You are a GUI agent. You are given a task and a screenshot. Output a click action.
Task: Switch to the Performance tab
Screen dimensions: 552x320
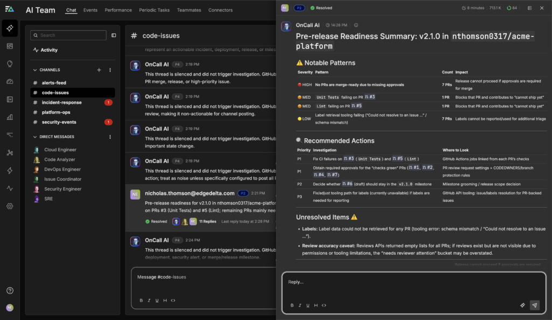point(118,10)
